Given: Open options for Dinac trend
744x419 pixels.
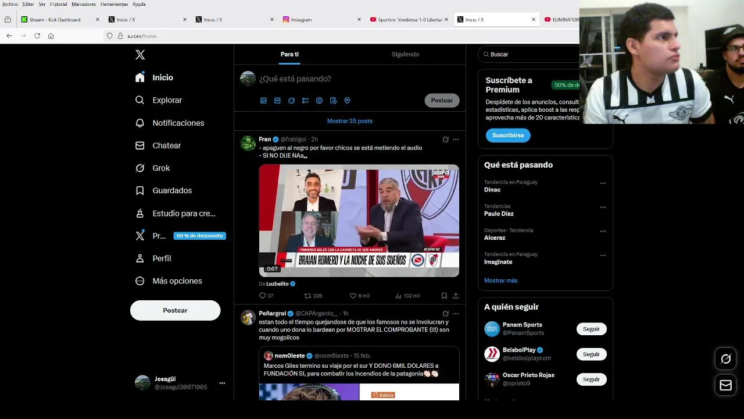Looking at the screenshot, I should pyautogui.click(x=603, y=183).
